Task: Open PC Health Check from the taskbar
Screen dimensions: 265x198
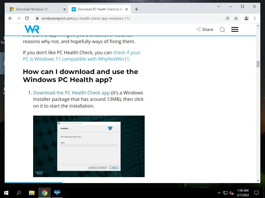Action: click(x=57, y=192)
